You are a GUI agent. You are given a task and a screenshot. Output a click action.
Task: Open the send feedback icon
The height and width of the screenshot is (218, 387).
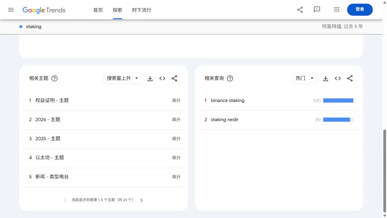click(x=317, y=9)
